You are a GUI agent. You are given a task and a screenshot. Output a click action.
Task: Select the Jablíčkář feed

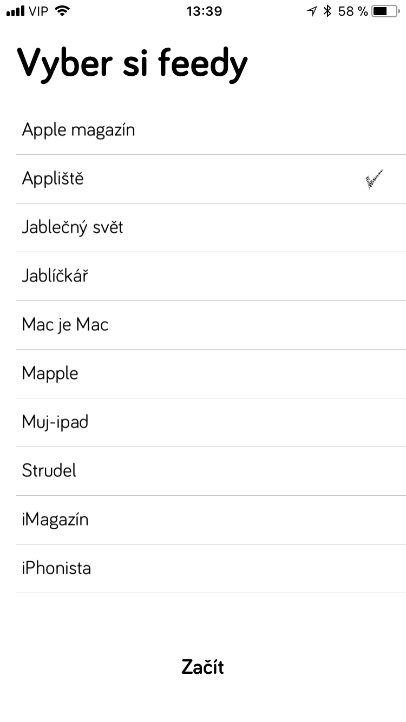coord(55,276)
